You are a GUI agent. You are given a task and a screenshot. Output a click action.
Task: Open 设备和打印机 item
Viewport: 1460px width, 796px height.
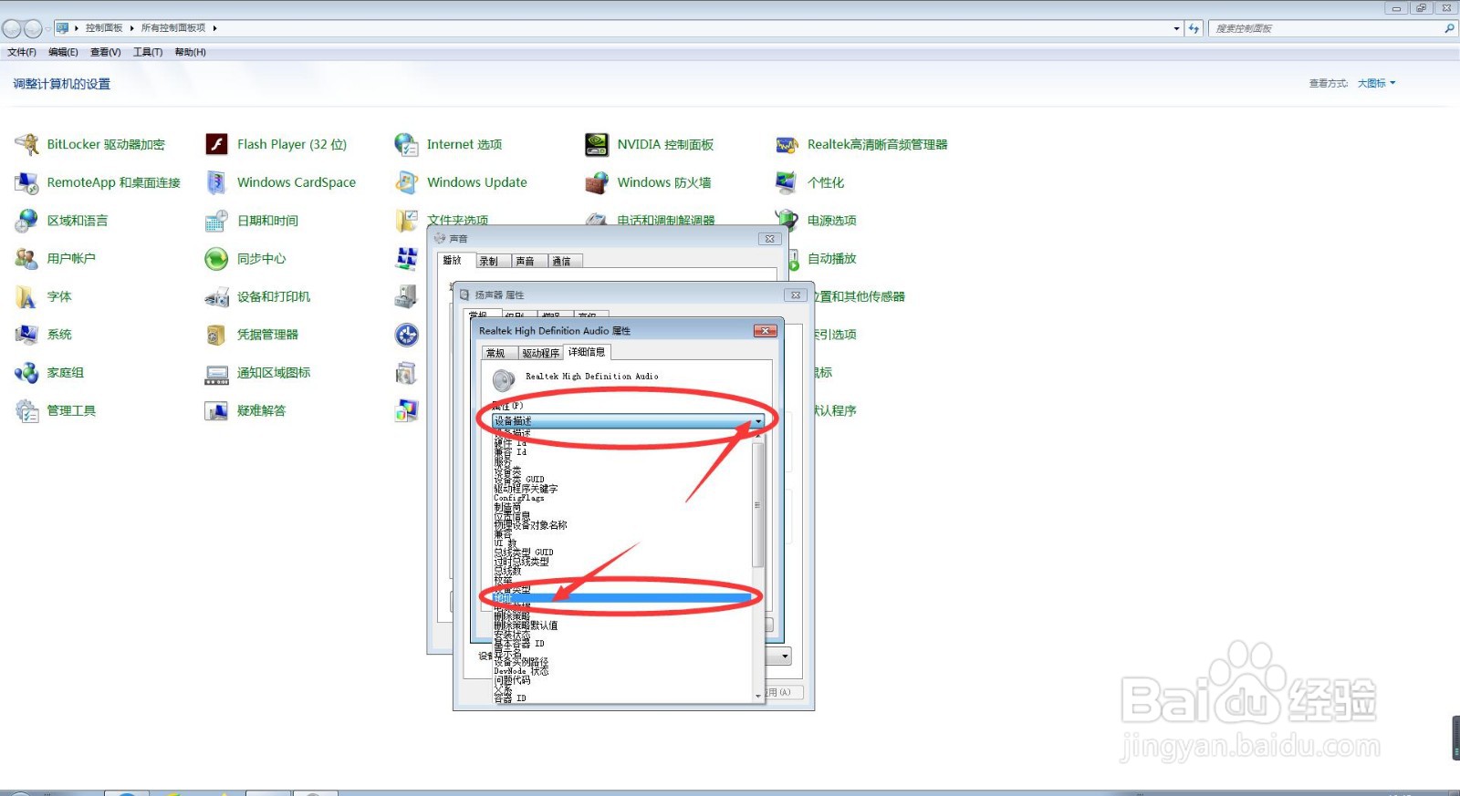pyautogui.click(x=257, y=296)
